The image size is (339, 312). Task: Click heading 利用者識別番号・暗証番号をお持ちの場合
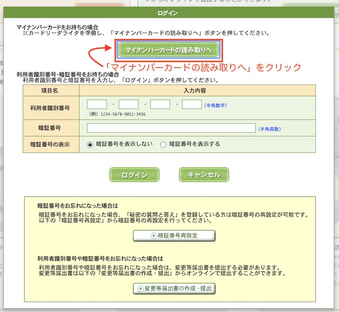(x=68, y=74)
